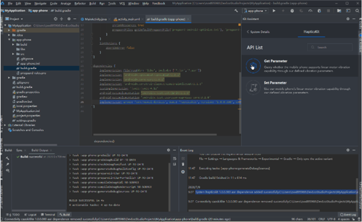Click the eye icon in Build sidebar
This screenshot has width=362, height=222.
pyautogui.click(x=8, y=171)
